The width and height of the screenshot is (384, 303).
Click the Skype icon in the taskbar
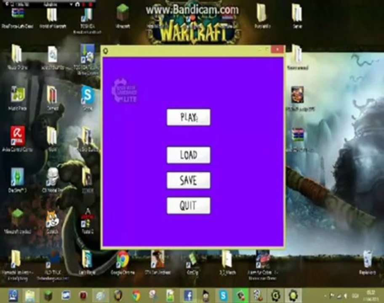pyautogui.click(x=223, y=296)
